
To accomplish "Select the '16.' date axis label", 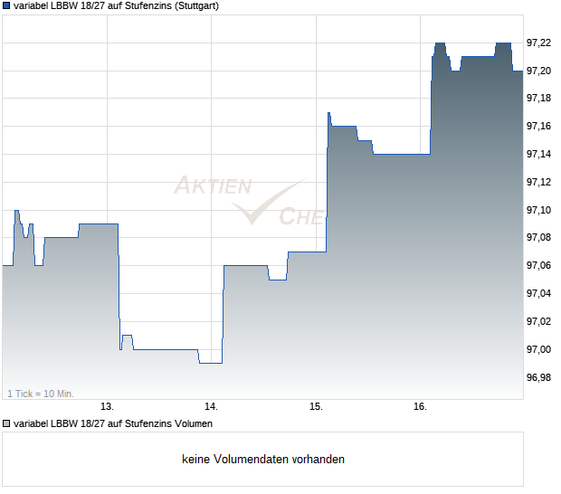I will [x=420, y=407].
